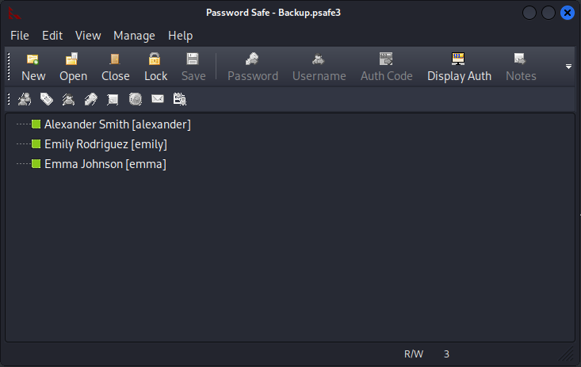Screen dimensions: 581x367
Task: Open the View menu
Action: click(x=88, y=36)
